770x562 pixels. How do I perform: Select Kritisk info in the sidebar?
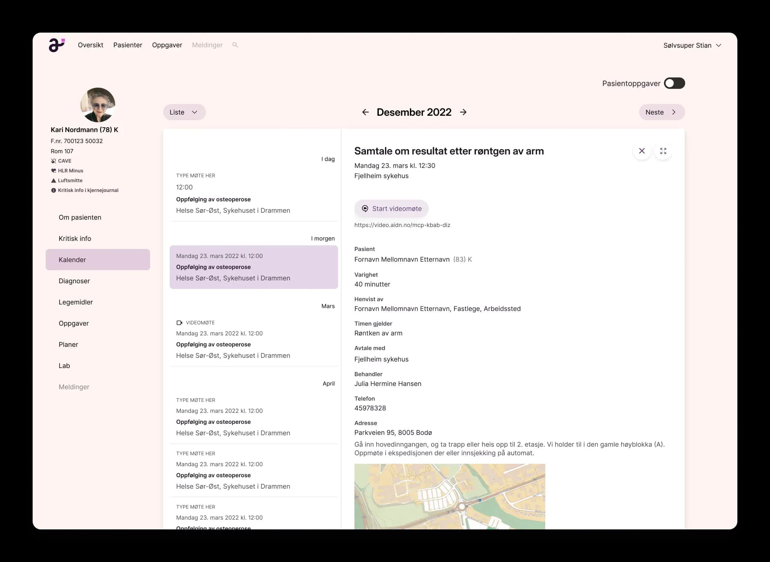pyautogui.click(x=98, y=238)
